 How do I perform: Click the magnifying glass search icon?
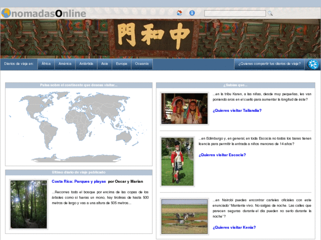click(270, 13)
